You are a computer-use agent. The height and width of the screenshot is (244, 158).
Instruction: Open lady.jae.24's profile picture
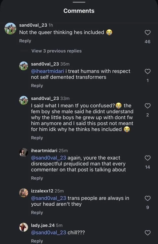pyautogui.click(x=24, y=227)
